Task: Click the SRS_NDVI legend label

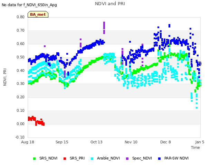Action: pyautogui.click(x=48, y=158)
